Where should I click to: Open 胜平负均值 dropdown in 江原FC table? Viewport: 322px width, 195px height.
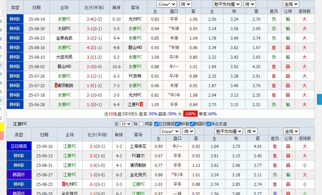[x=229, y=131]
